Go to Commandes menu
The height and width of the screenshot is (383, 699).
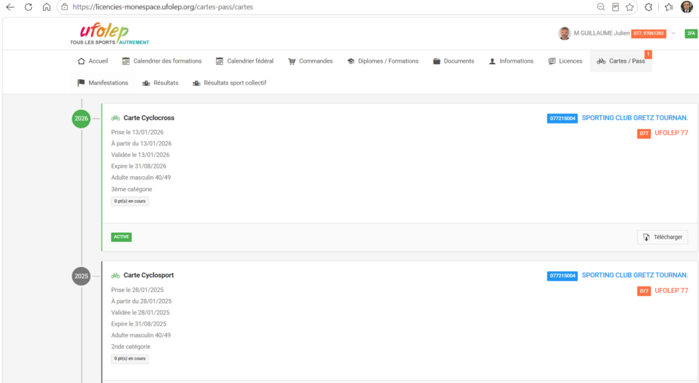point(311,61)
